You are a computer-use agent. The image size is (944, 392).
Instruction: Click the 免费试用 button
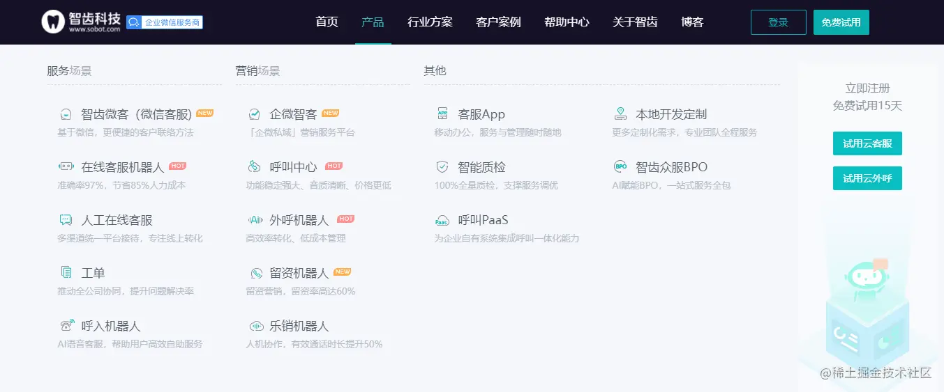[x=841, y=22]
